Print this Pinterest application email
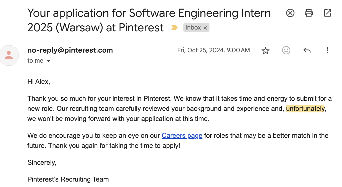This screenshot has width=342, height=187. point(309,13)
